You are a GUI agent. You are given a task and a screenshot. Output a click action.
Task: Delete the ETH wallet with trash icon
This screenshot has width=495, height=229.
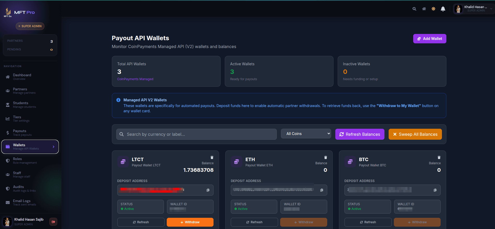tap(326, 157)
